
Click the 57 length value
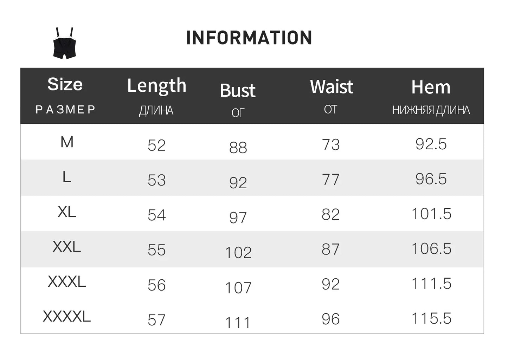click(156, 320)
